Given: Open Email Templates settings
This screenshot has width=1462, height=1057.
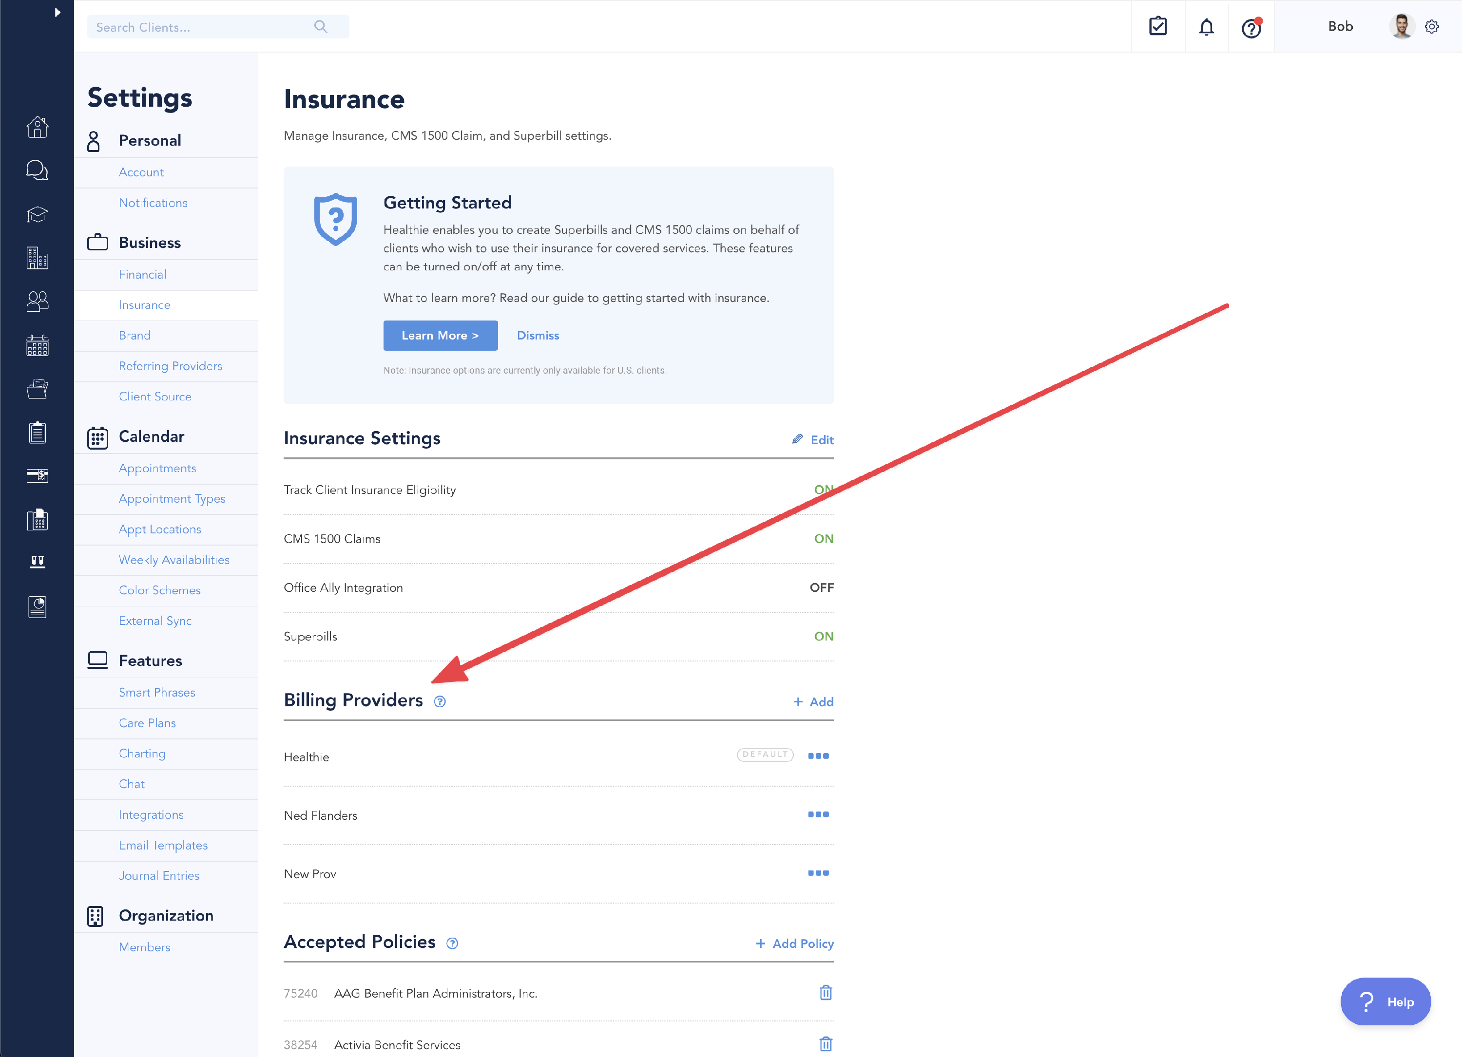Looking at the screenshot, I should pyautogui.click(x=163, y=846).
